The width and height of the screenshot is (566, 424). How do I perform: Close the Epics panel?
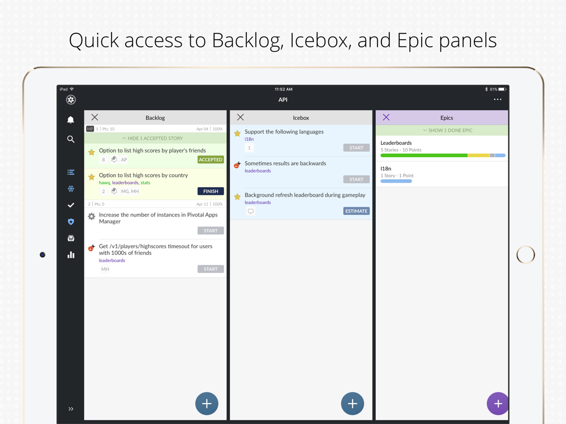click(386, 117)
